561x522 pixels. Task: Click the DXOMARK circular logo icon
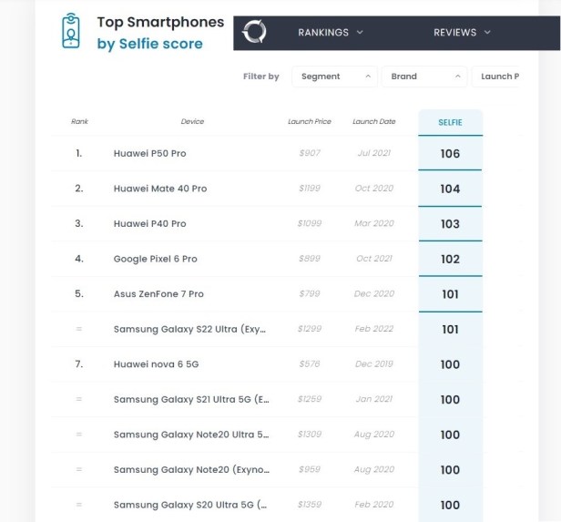254,32
